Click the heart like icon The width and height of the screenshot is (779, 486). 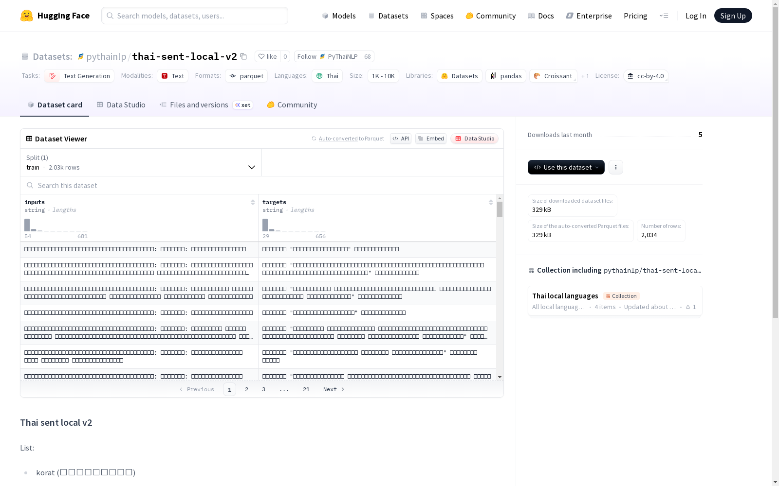(261, 56)
